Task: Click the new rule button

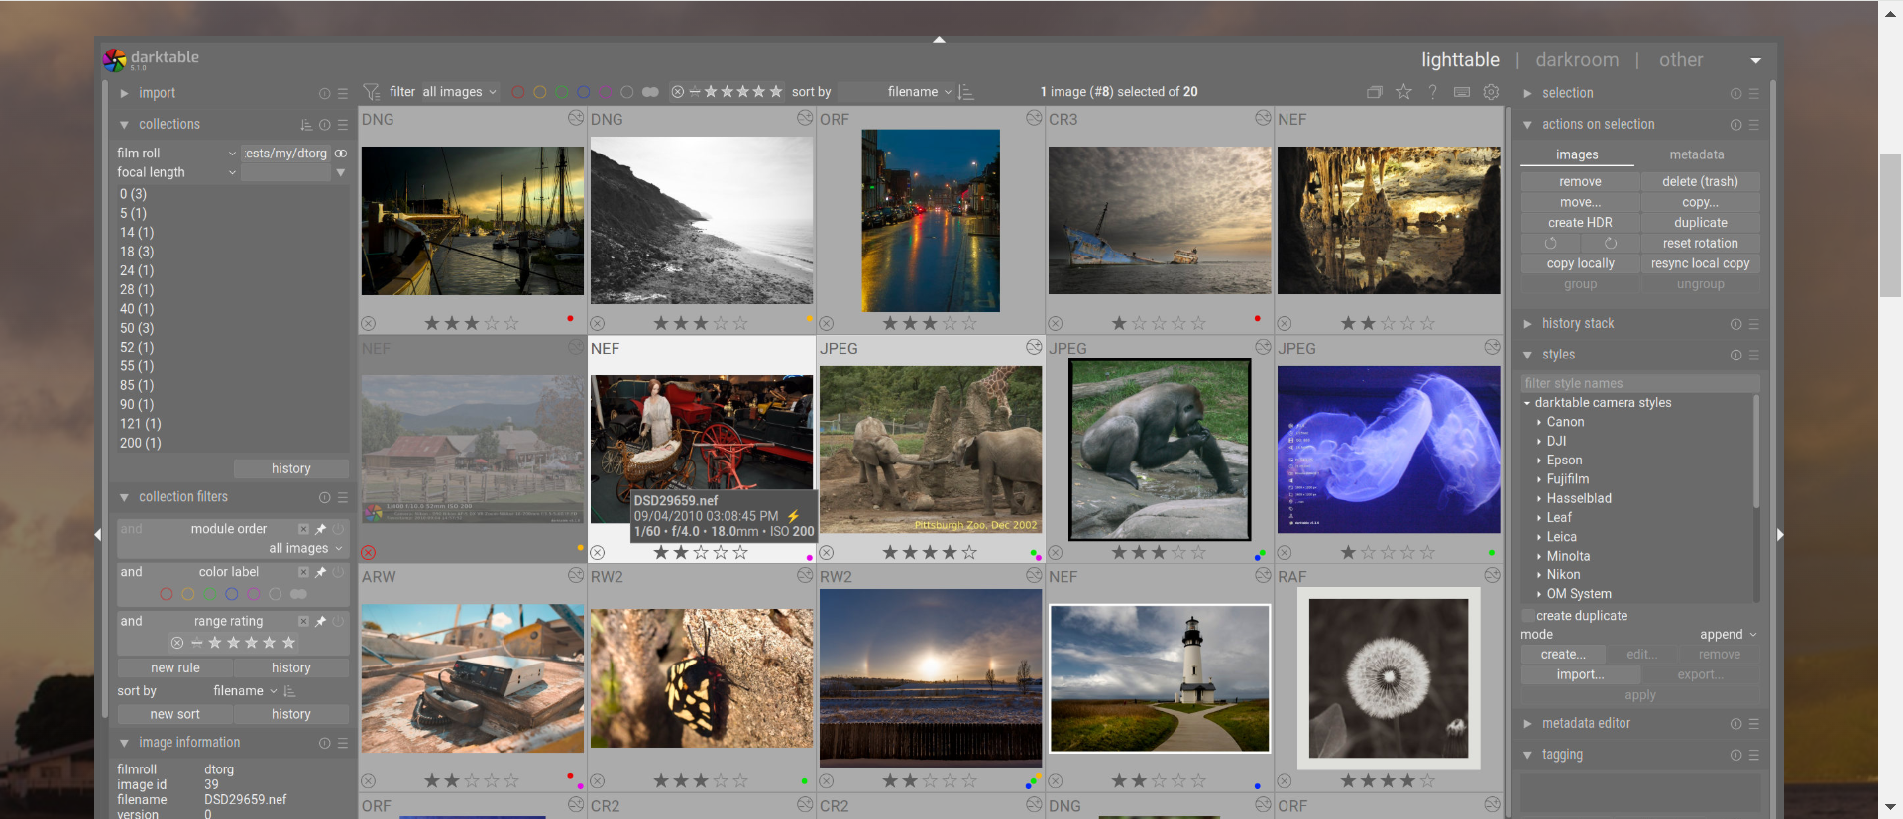Action: tap(175, 668)
